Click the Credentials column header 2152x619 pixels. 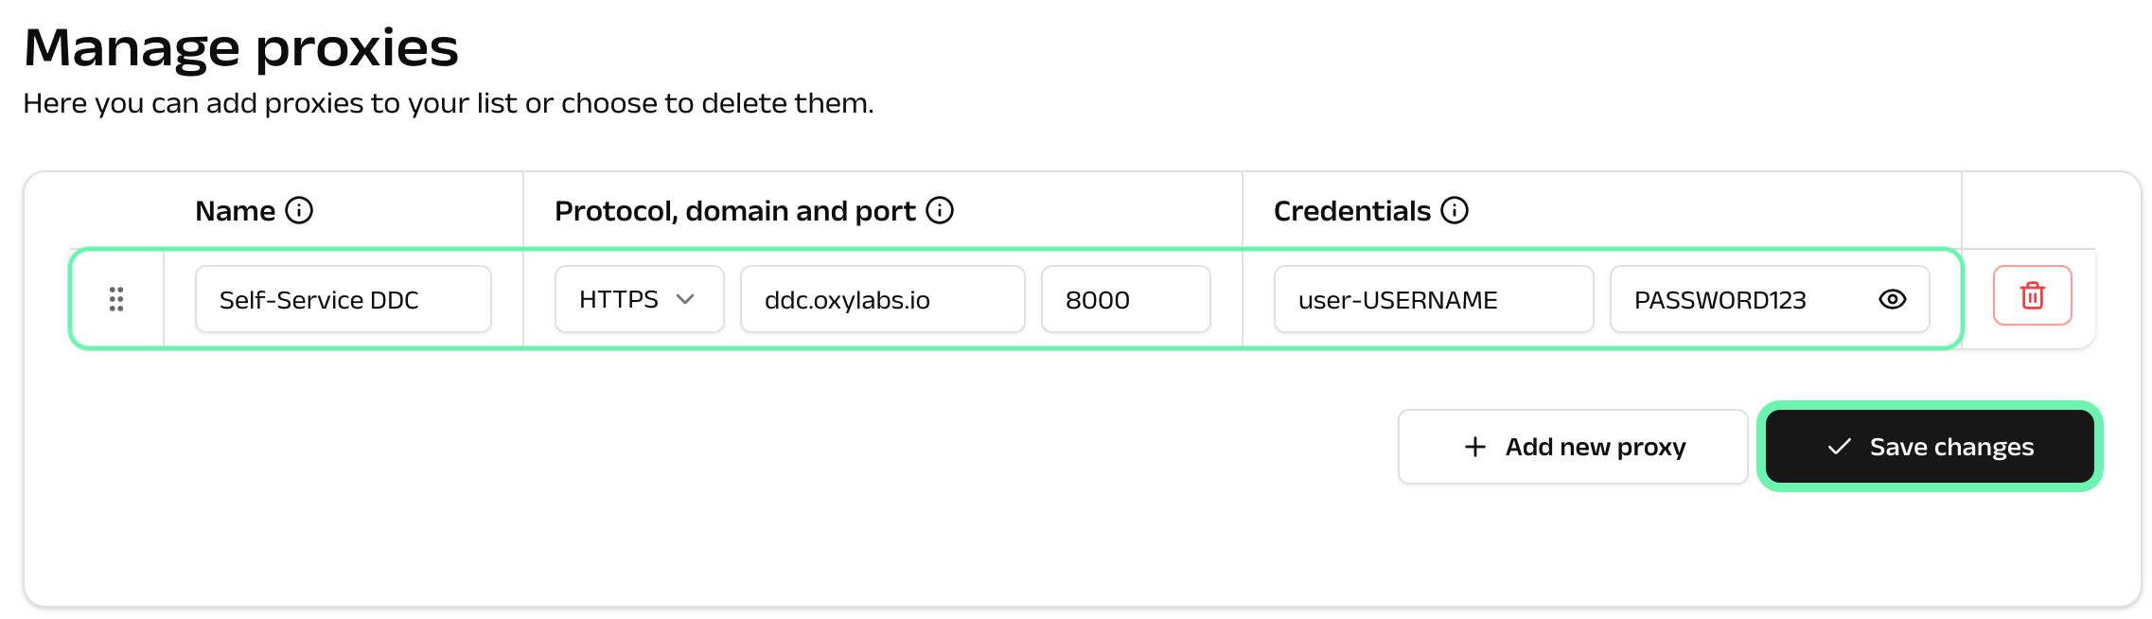point(1351,210)
